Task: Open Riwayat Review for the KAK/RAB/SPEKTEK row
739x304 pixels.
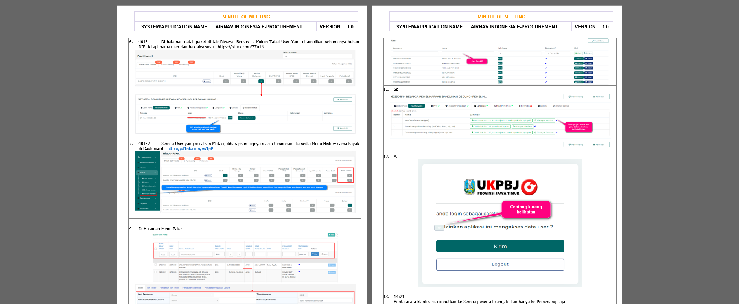Action: (x=544, y=120)
